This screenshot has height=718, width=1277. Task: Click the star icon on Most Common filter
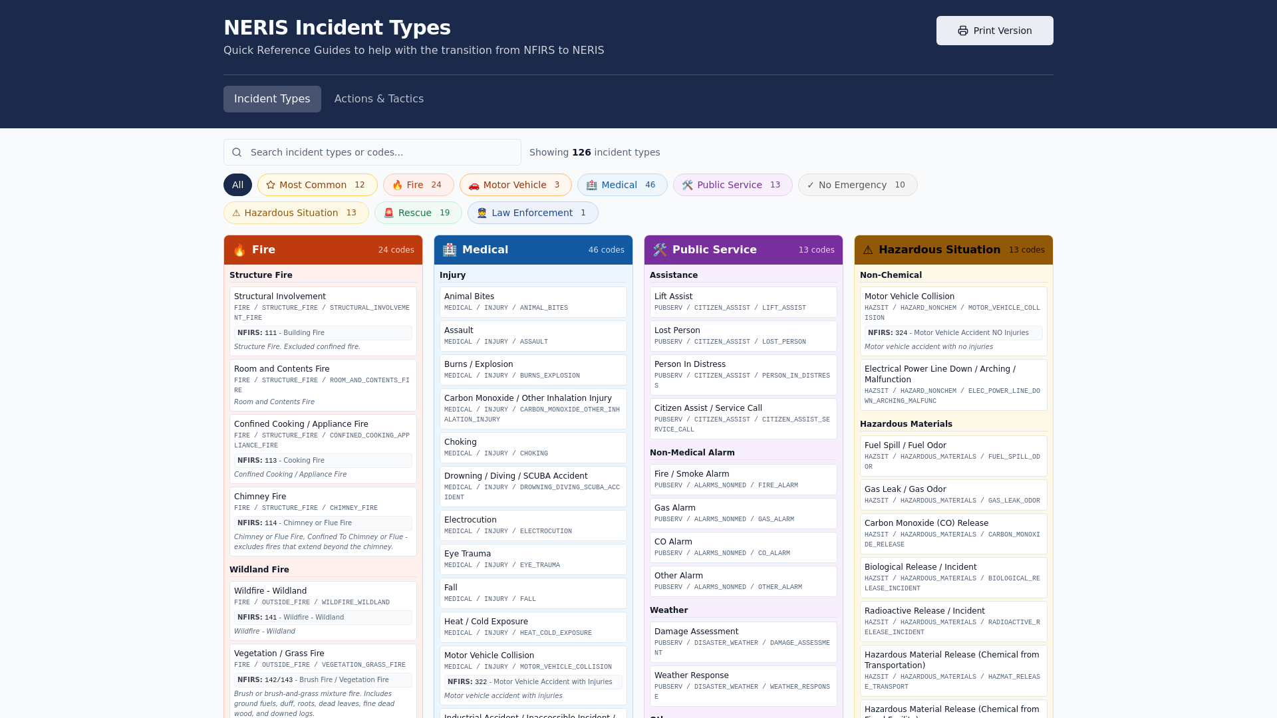pos(271,185)
